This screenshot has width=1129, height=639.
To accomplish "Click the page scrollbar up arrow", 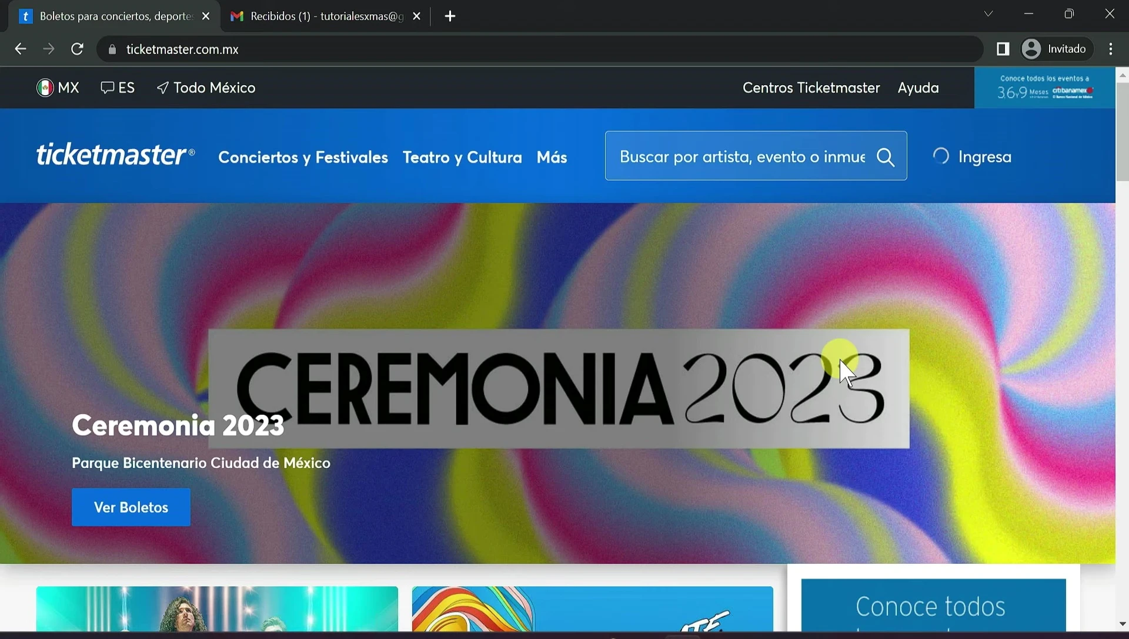I will click(1122, 75).
